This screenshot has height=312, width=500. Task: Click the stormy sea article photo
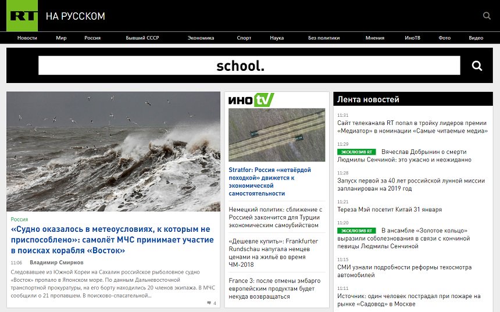click(x=113, y=151)
